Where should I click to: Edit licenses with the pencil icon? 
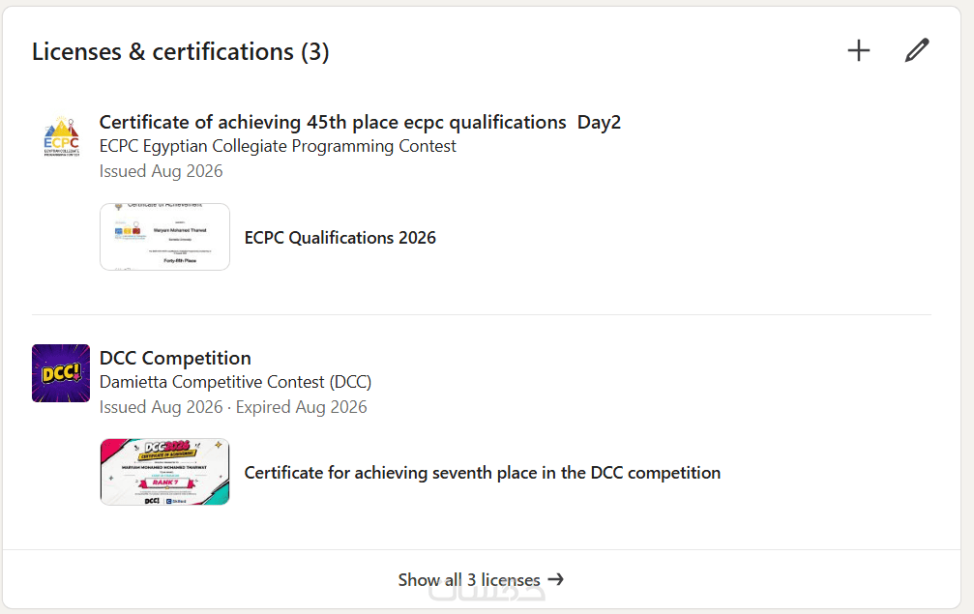916,51
